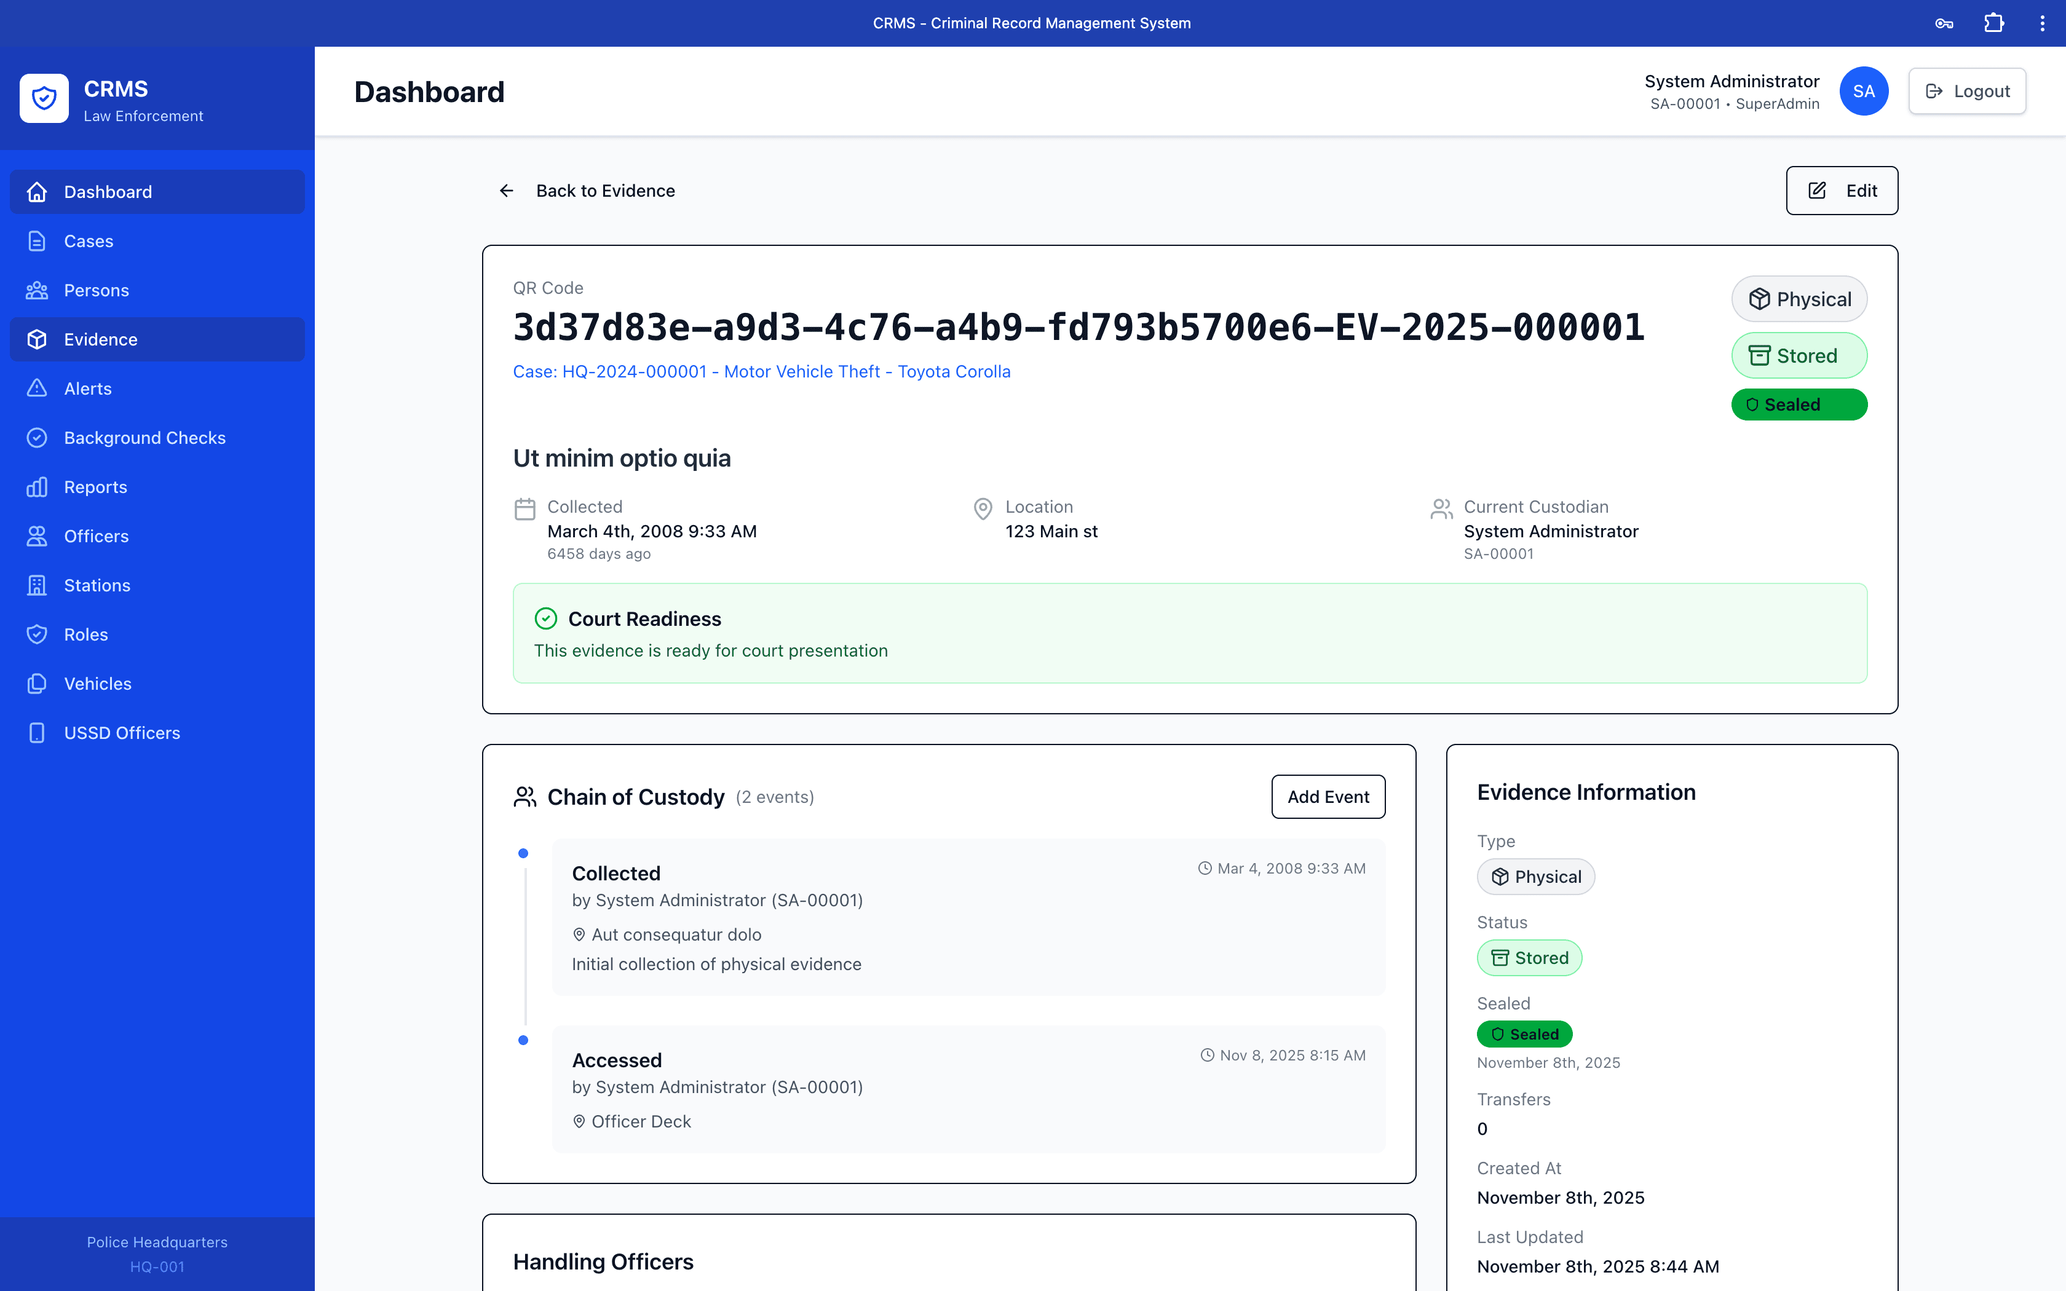Go to Cases in the sidebar
The image size is (2066, 1291).
pyautogui.click(x=157, y=242)
